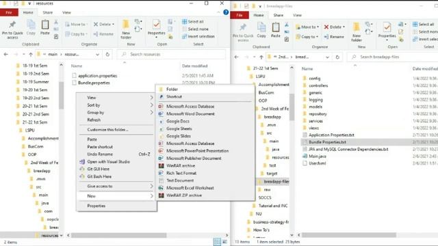Click Invert selection in resources window
Image resolution: width=438 pixels, height=246 pixels.
coord(198,36)
